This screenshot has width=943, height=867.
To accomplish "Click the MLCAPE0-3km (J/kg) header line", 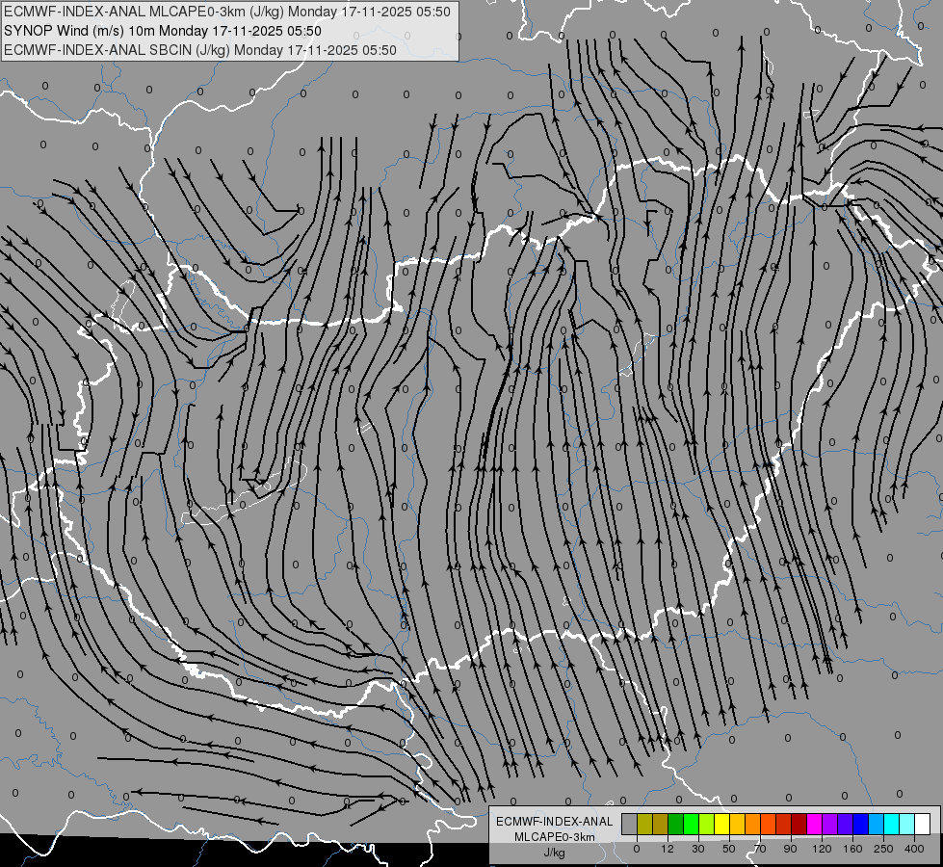I will [227, 12].
